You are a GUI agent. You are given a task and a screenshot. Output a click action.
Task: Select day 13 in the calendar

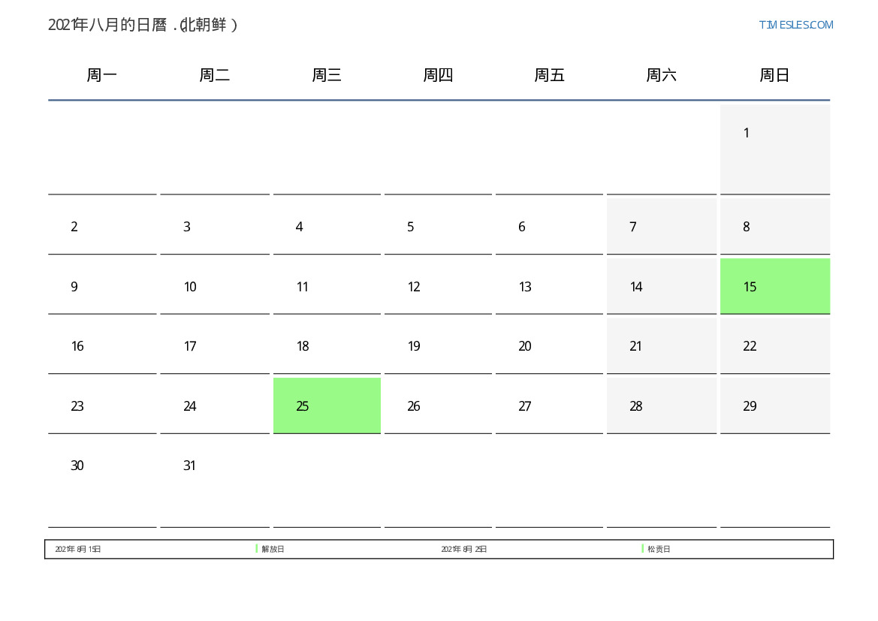point(549,286)
